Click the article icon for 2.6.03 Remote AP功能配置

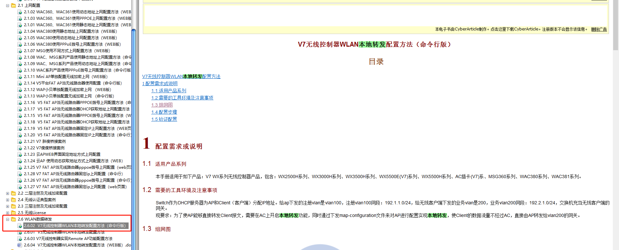click(x=20, y=239)
